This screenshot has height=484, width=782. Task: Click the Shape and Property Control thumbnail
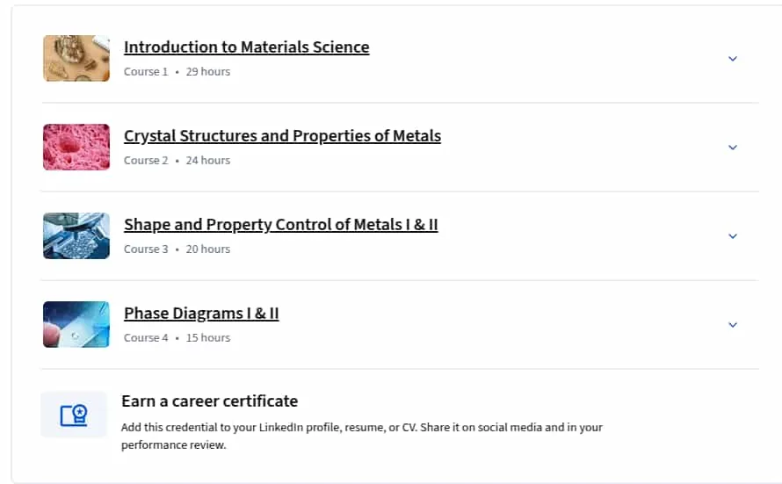[x=76, y=235]
